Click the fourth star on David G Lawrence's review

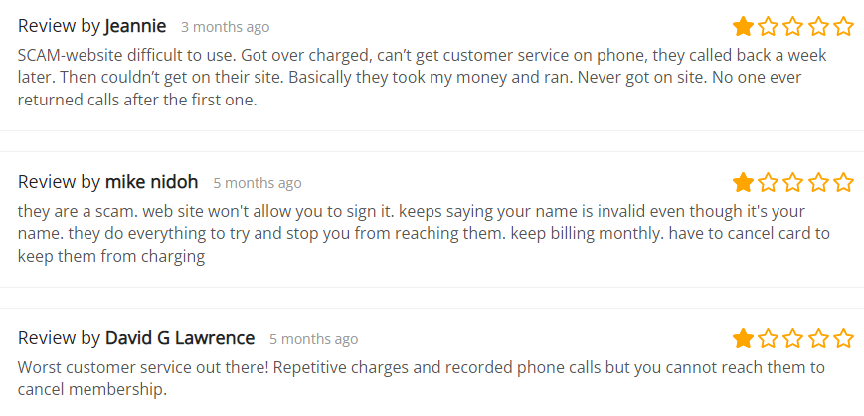tap(818, 338)
